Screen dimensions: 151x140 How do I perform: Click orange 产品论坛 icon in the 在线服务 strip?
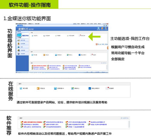38,88
